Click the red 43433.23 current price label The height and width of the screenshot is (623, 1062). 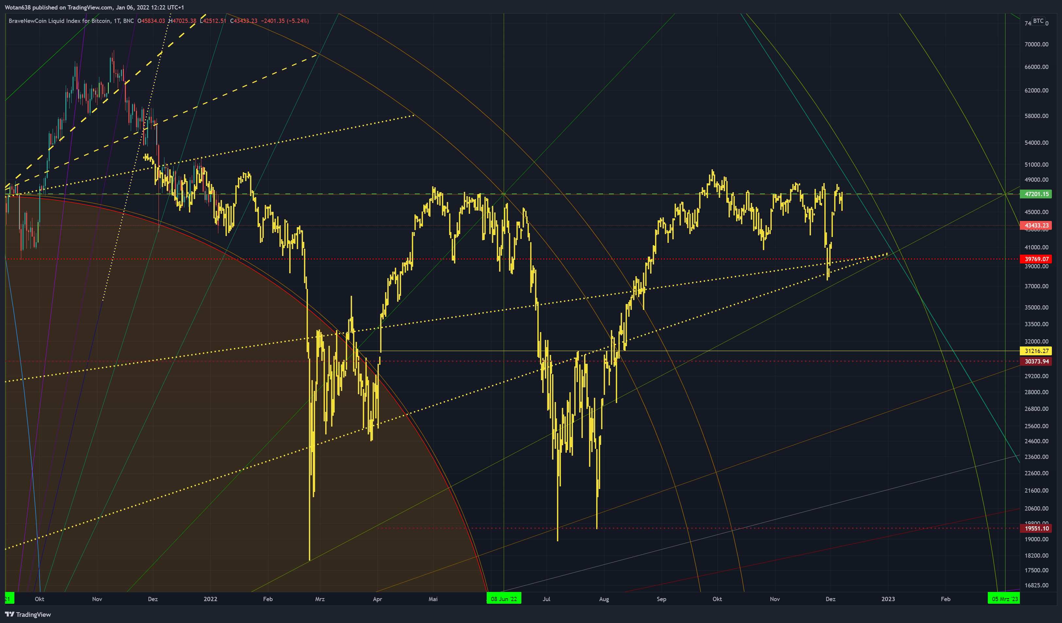[x=1036, y=226]
